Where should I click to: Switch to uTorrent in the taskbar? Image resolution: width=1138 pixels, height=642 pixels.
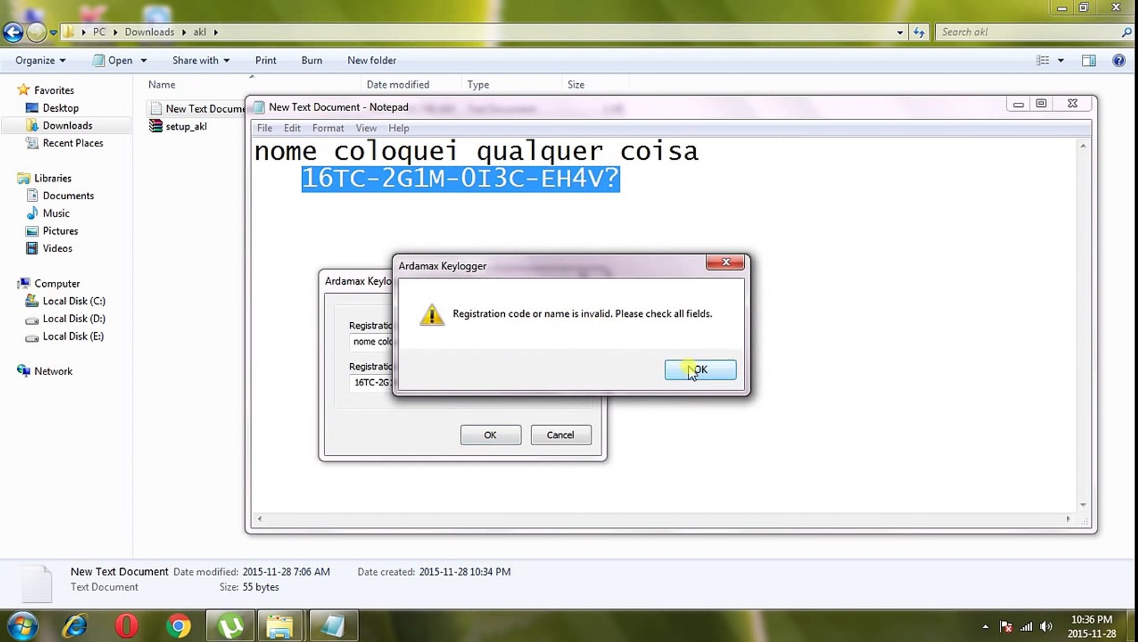pos(230,626)
